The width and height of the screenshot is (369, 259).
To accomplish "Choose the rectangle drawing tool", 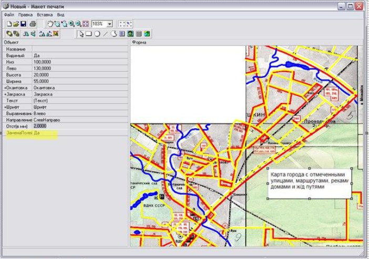I will coord(89,34).
